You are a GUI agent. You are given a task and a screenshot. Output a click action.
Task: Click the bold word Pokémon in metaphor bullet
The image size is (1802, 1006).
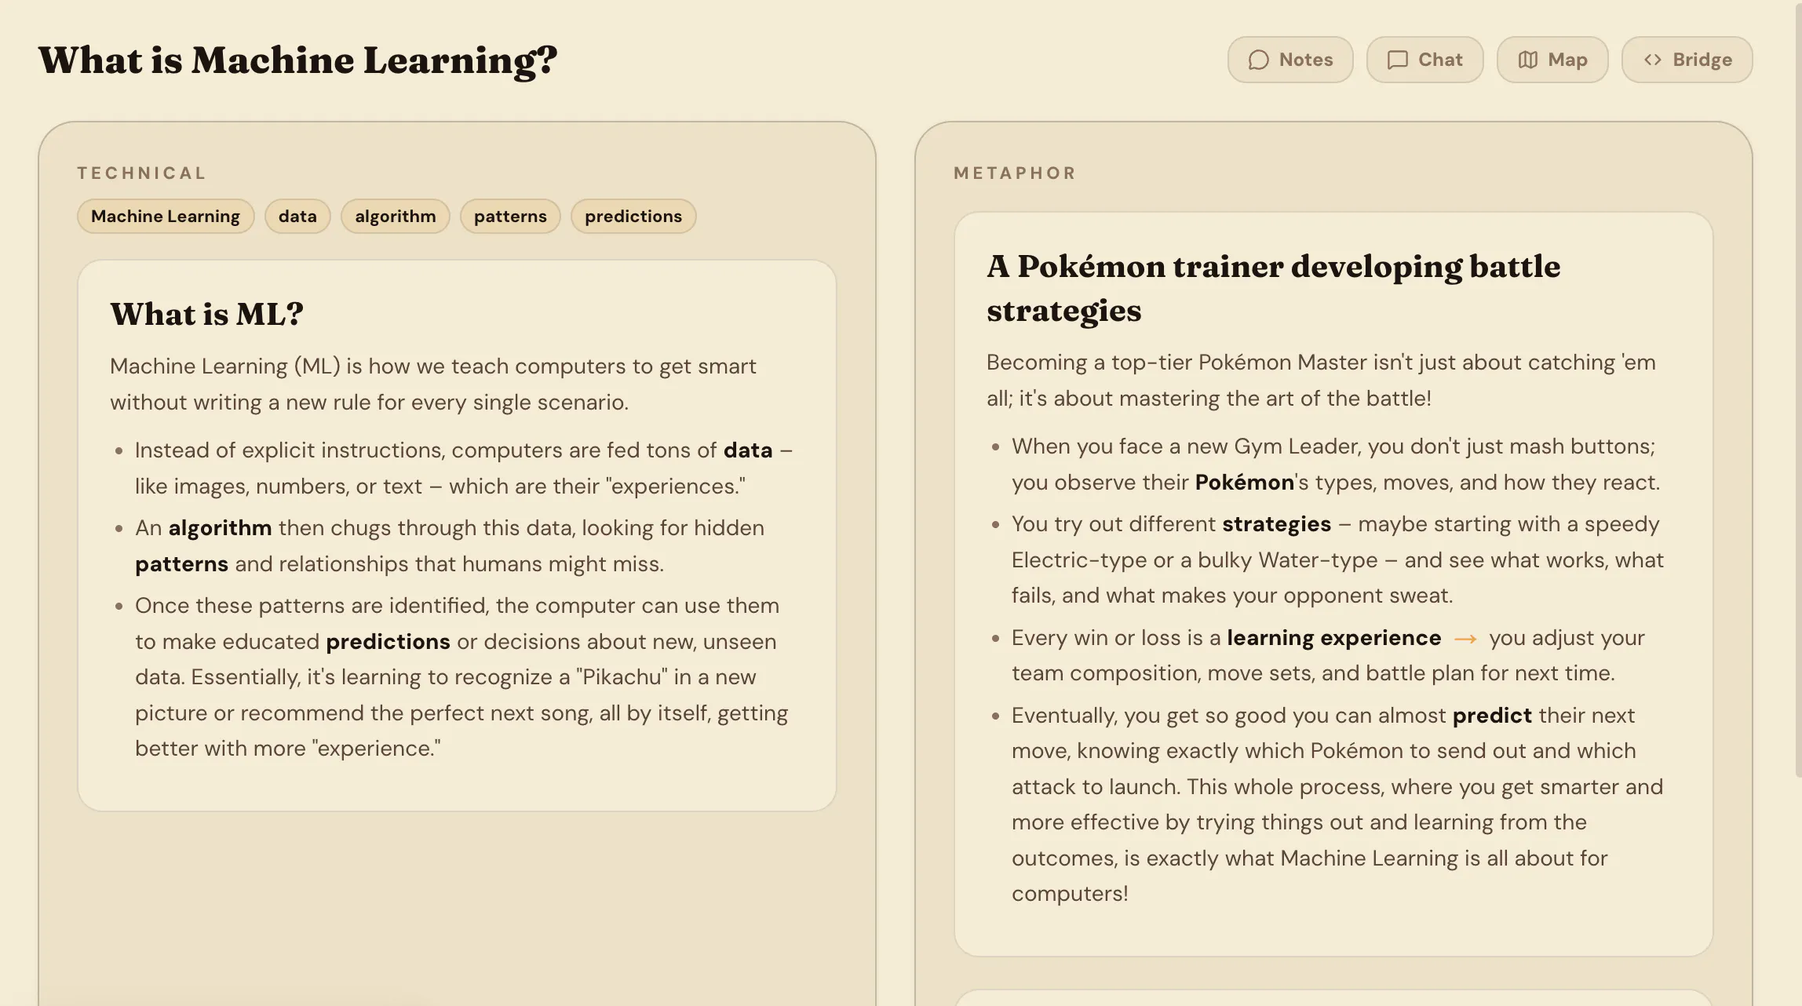(1244, 483)
